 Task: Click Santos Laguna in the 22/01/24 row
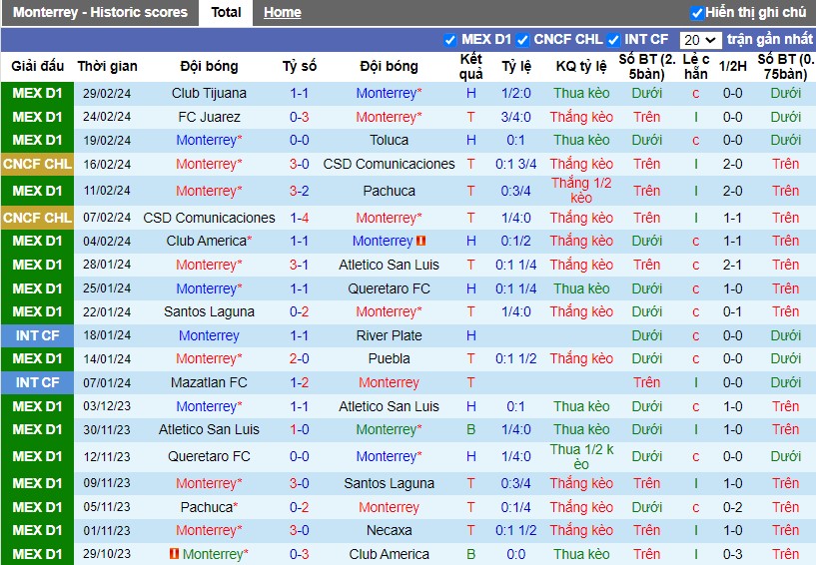209,311
